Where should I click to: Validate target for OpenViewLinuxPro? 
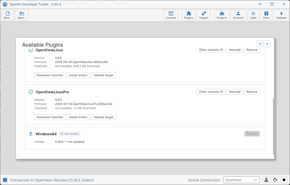click(103, 117)
